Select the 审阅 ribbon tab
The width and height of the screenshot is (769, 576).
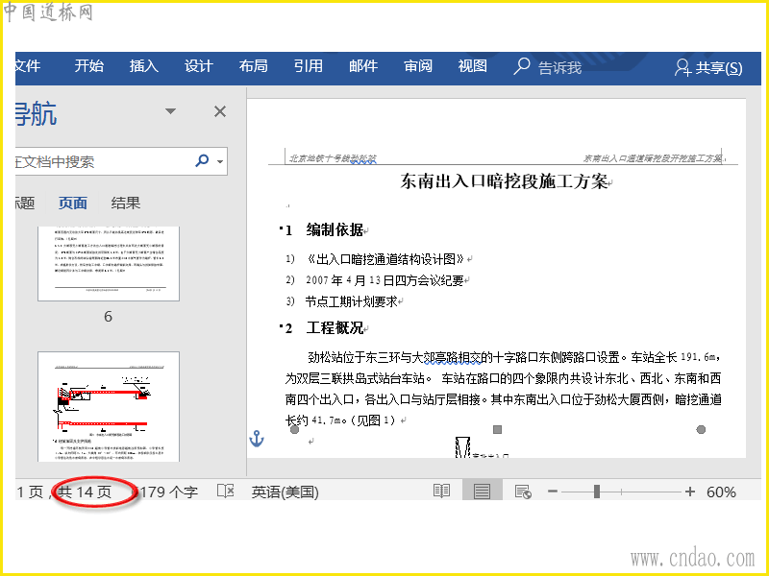pyautogui.click(x=418, y=65)
